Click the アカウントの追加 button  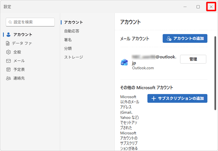point(185,38)
